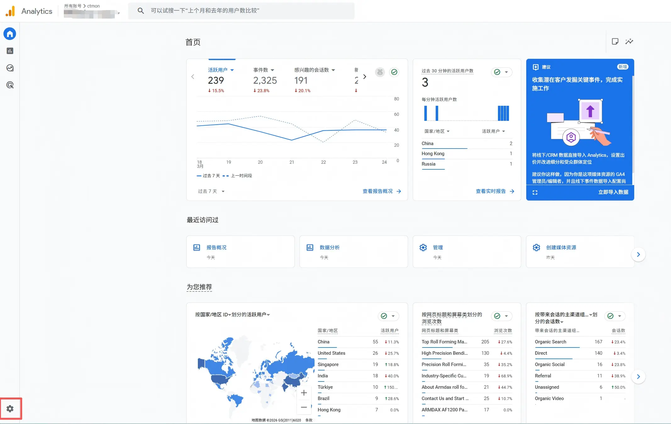Open the 报告概况 recent card
Viewport: 671px width, 424px height.
[x=240, y=252]
